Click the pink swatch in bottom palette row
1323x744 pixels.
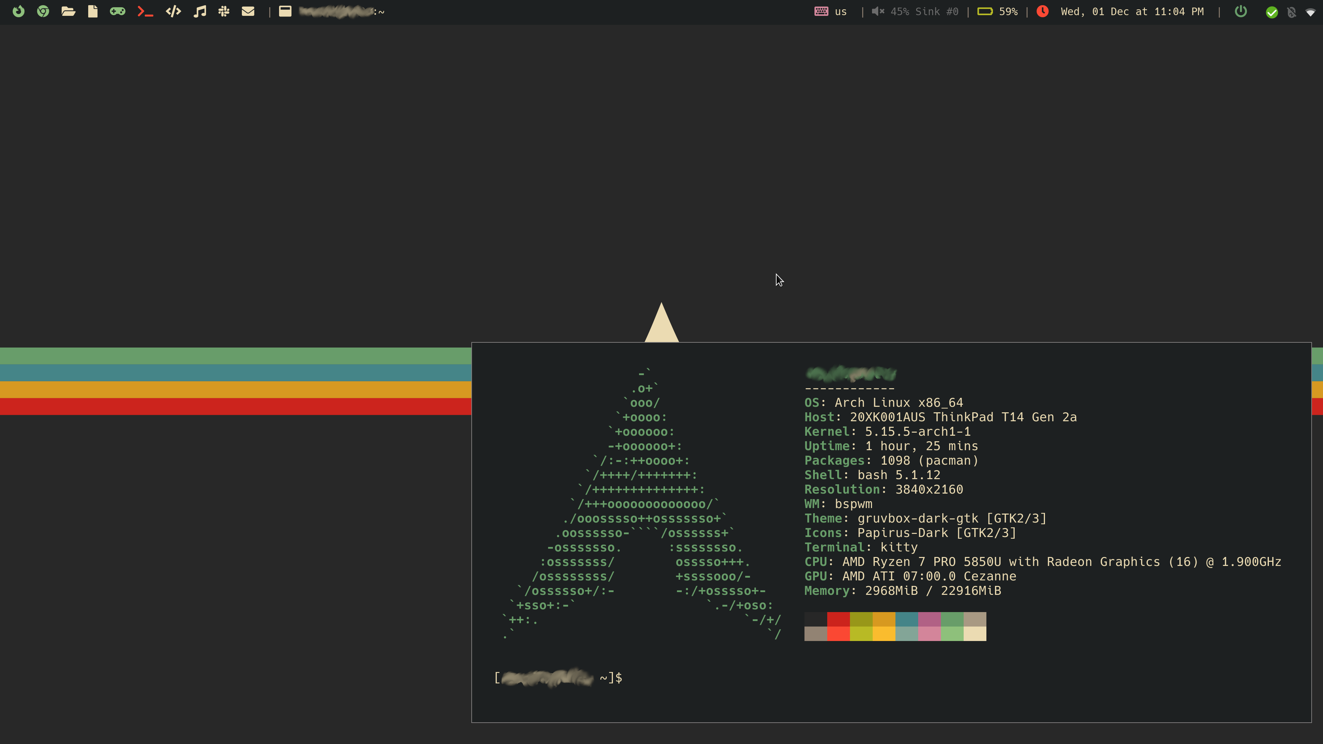pos(930,634)
